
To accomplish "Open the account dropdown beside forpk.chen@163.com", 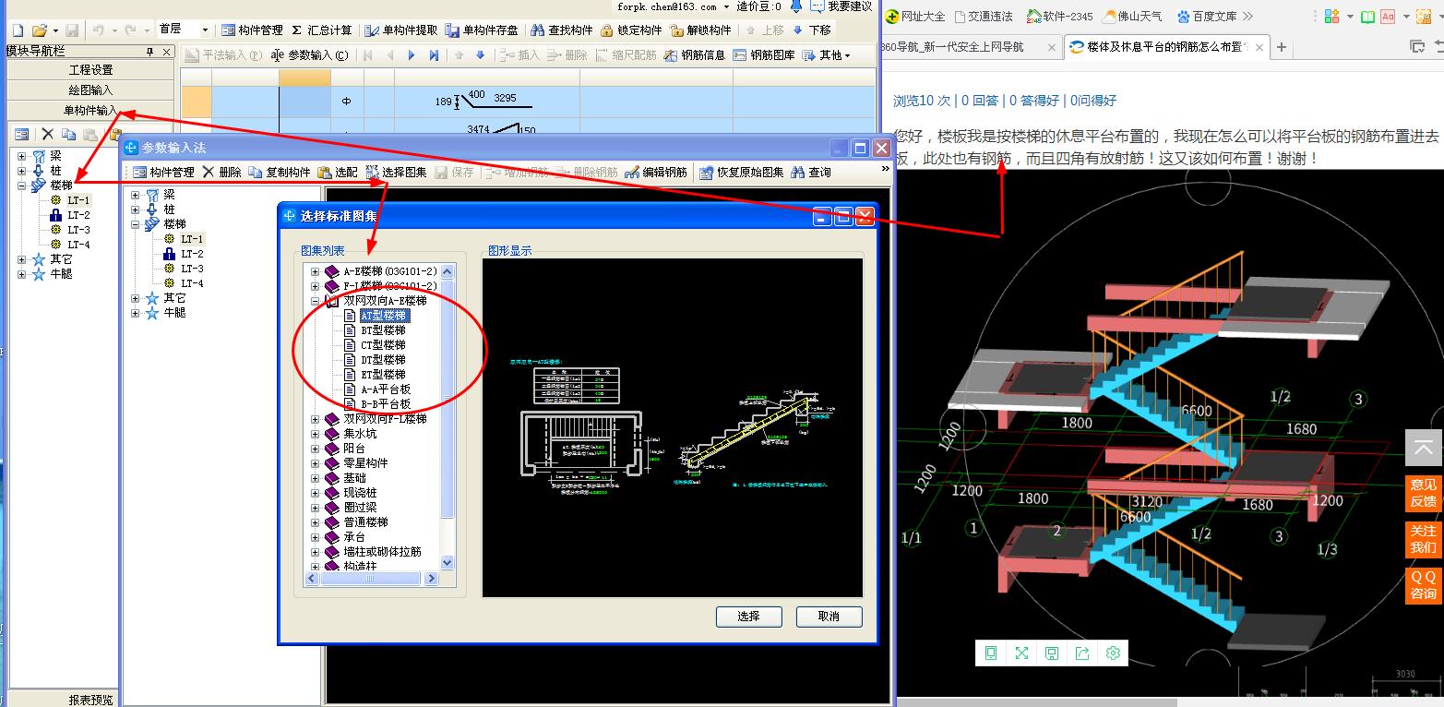I will click(x=727, y=6).
